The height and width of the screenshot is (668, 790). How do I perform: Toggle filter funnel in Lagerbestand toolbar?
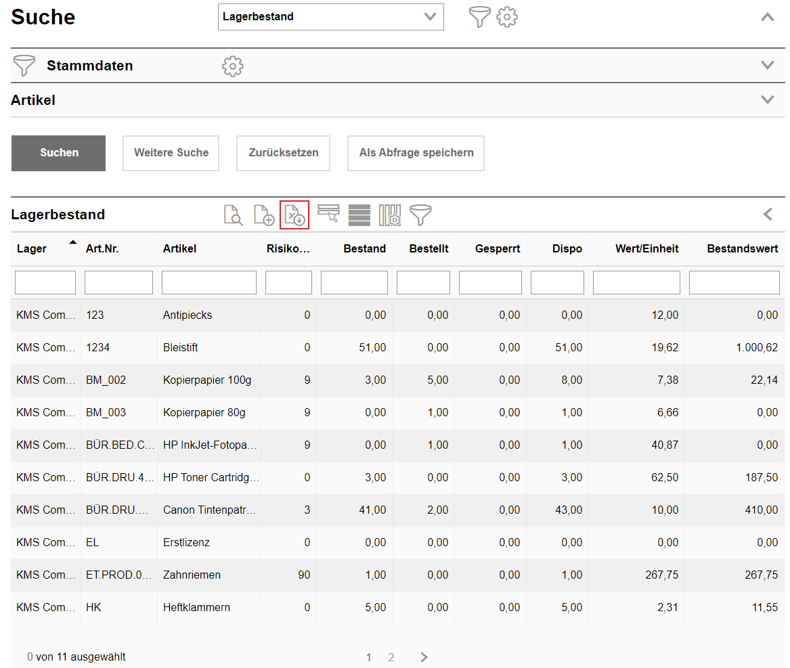click(420, 215)
